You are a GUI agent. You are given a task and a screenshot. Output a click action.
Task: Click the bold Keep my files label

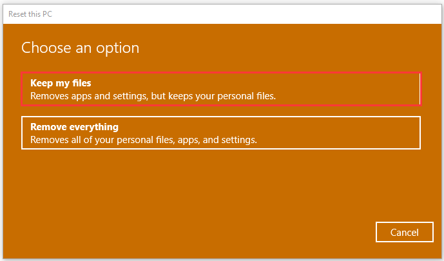pos(61,83)
